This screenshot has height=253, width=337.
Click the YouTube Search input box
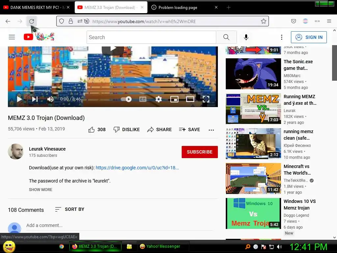[x=151, y=37]
